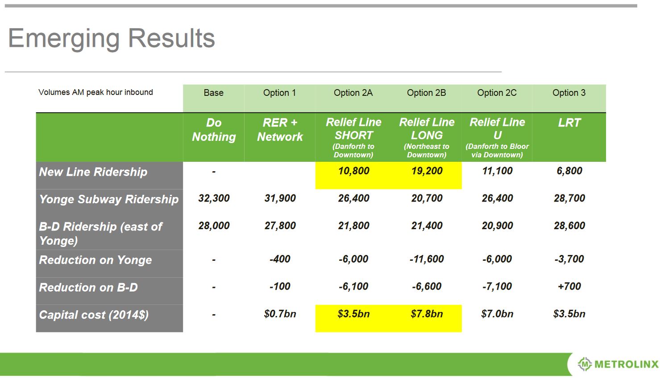Click the Volumes AM peak hour inbound text

pos(95,92)
